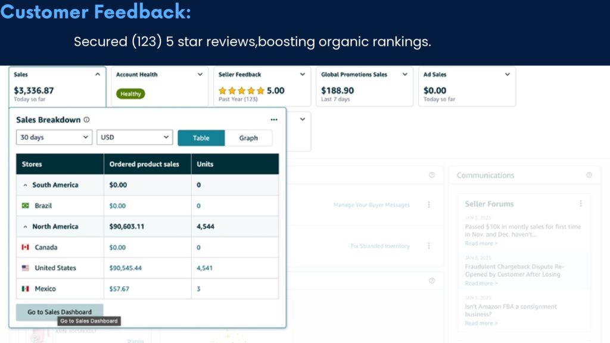Open the Sales Breakdown three-dot menu
This screenshot has height=343, width=610.
coord(274,120)
